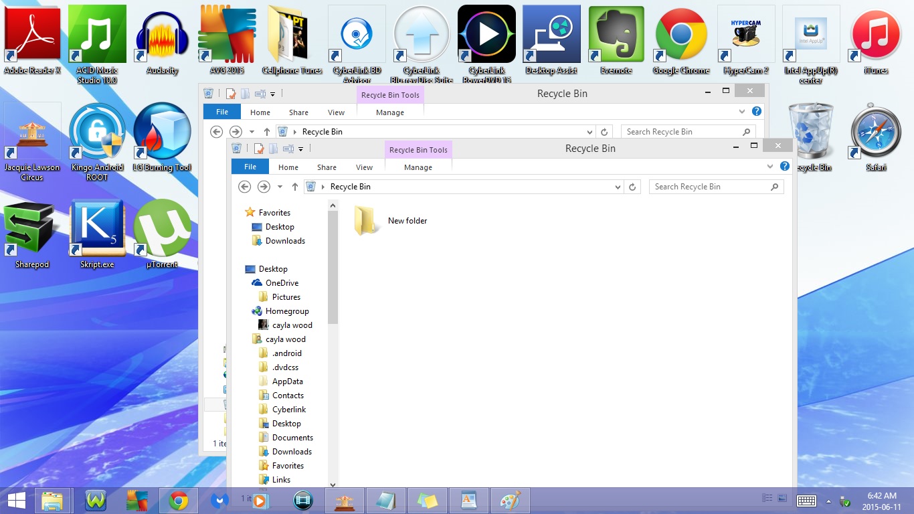This screenshot has height=514, width=914.
Task: Click refresh button in front Recycle Bin address bar
Action: pyautogui.click(x=632, y=187)
